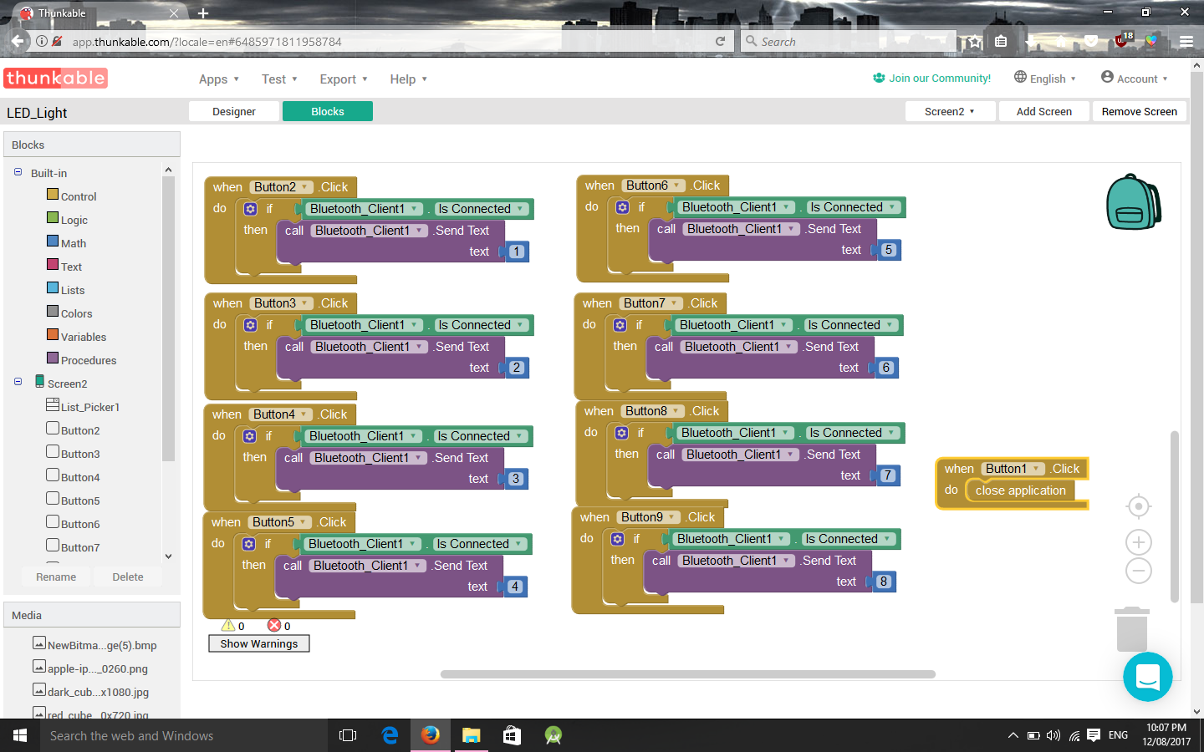The height and width of the screenshot is (752, 1204).
Task: Zoom in the workspace with plus icon
Action: coord(1139,542)
